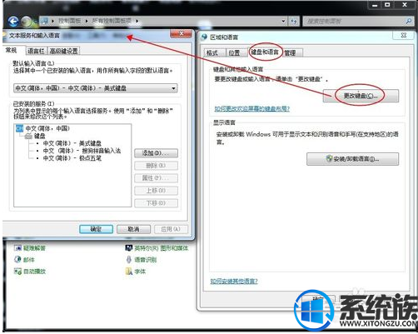Screen dimensions: 418x334
Task: Click the back navigation arrow button
Action: (12, 22)
